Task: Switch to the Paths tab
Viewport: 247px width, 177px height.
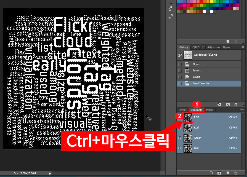Action: coord(209,110)
